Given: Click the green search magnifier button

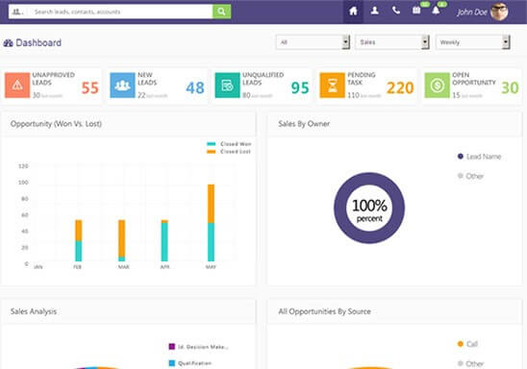Looking at the screenshot, I should 221,12.
